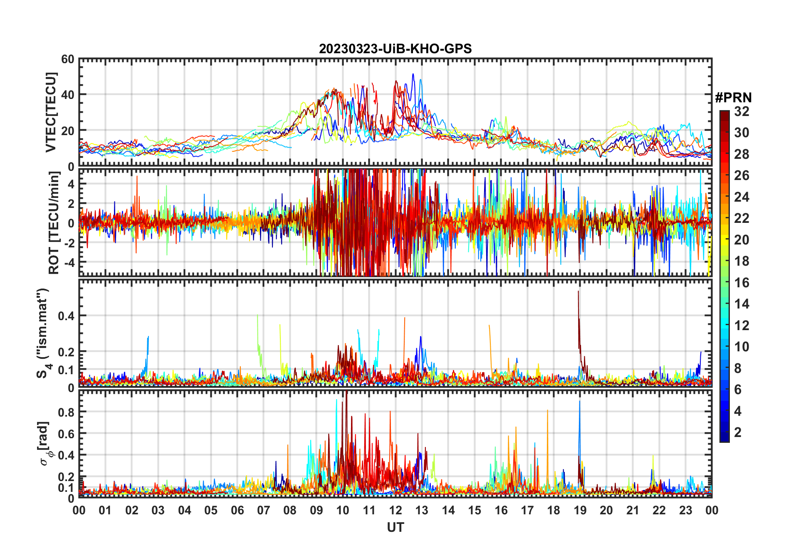Pick the "16" tick label on the PRN colorbar
The width and height of the screenshot is (791, 553).
(742, 283)
